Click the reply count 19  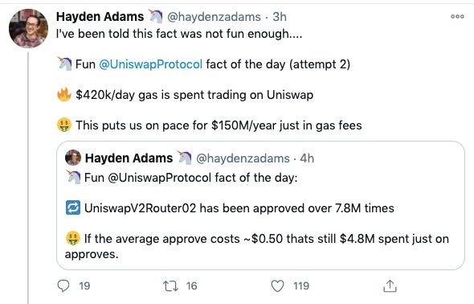(x=84, y=286)
